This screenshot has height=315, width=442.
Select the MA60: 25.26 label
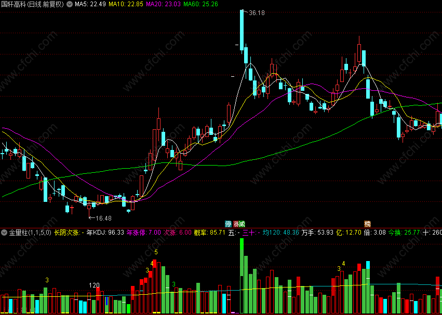pos(200,4)
